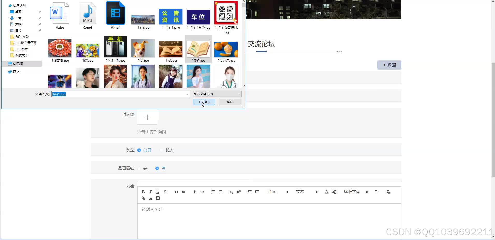Apply italic formatting in the editor toolbar
The image size is (495, 240).
click(150, 192)
